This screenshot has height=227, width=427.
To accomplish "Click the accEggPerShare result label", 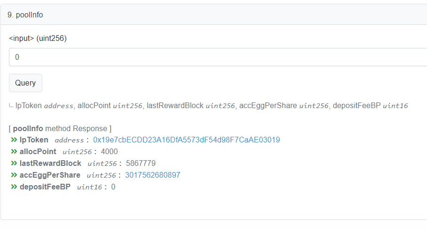I will click(x=50, y=175).
